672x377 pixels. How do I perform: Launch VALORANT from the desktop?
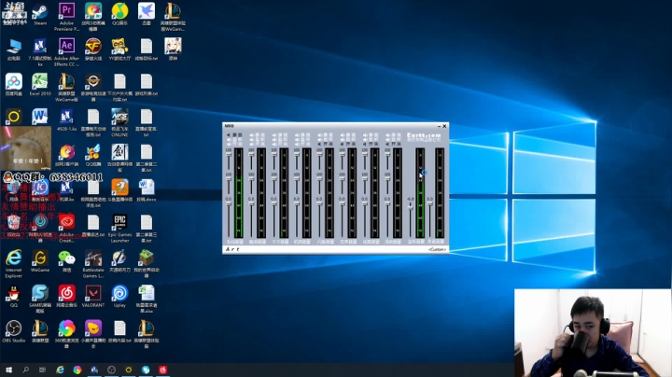tap(93, 296)
